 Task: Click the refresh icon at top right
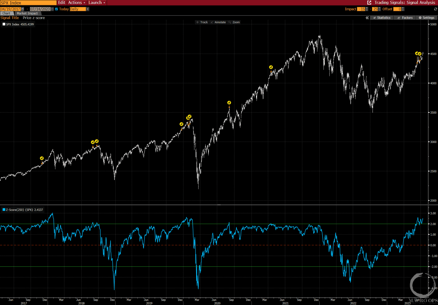(x=435, y=9)
